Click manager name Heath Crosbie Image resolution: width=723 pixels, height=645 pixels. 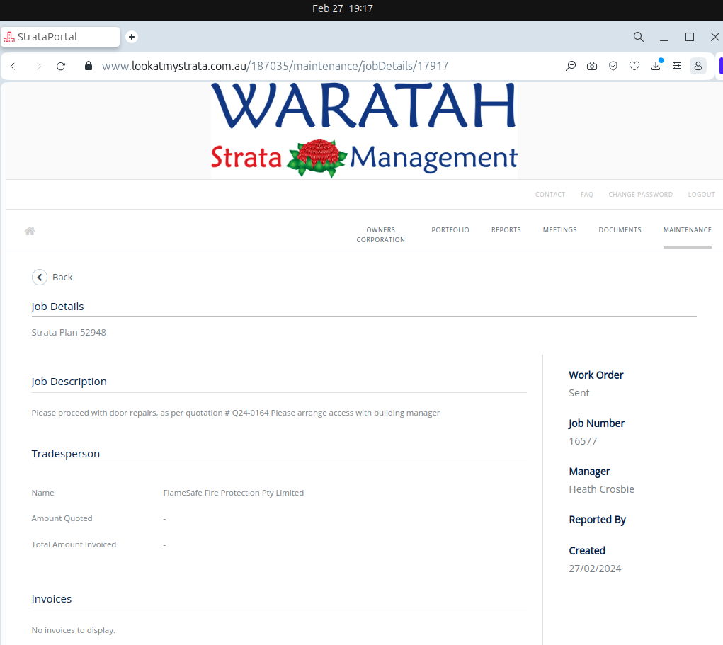pyautogui.click(x=602, y=489)
